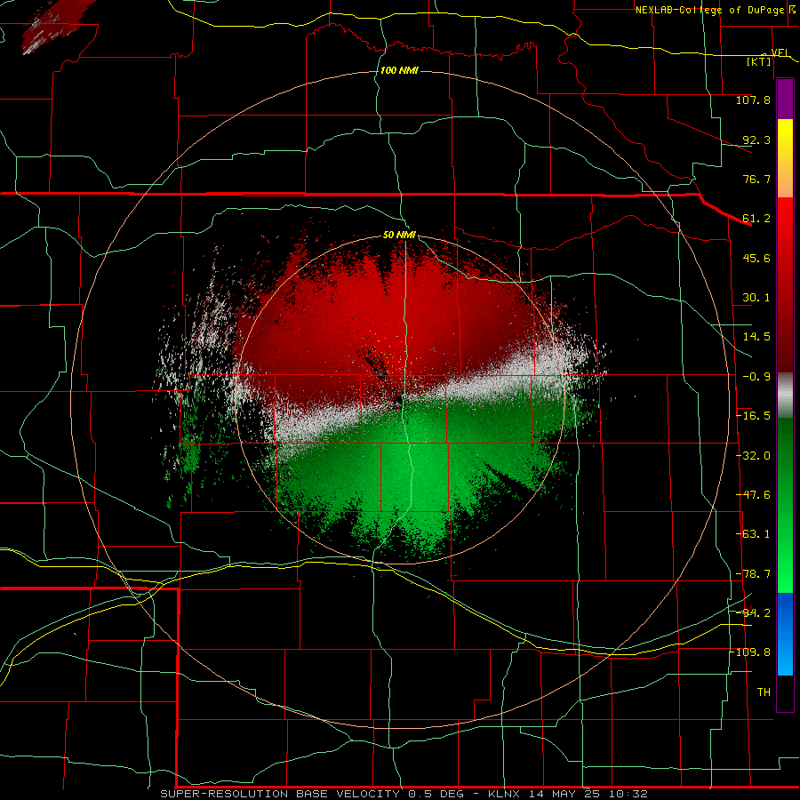This screenshot has width=800, height=800.
Task: Click the -32.0 velocity scale label
Action: [x=753, y=456]
